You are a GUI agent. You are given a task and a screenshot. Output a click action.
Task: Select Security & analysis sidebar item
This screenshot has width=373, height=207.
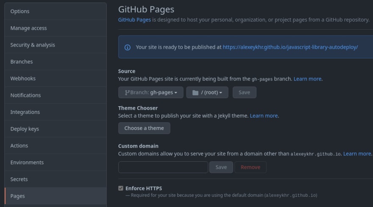56,45
